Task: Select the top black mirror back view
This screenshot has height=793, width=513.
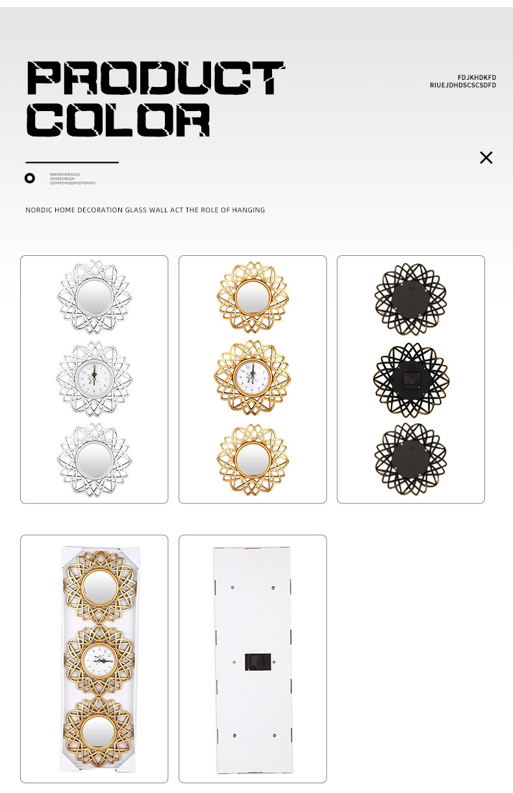Action: (411, 299)
